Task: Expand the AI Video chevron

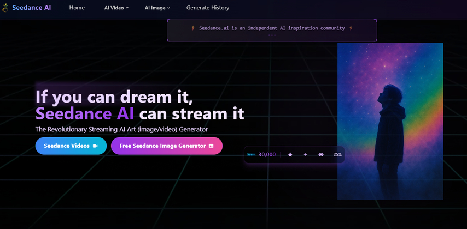Action: pos(127,8)
